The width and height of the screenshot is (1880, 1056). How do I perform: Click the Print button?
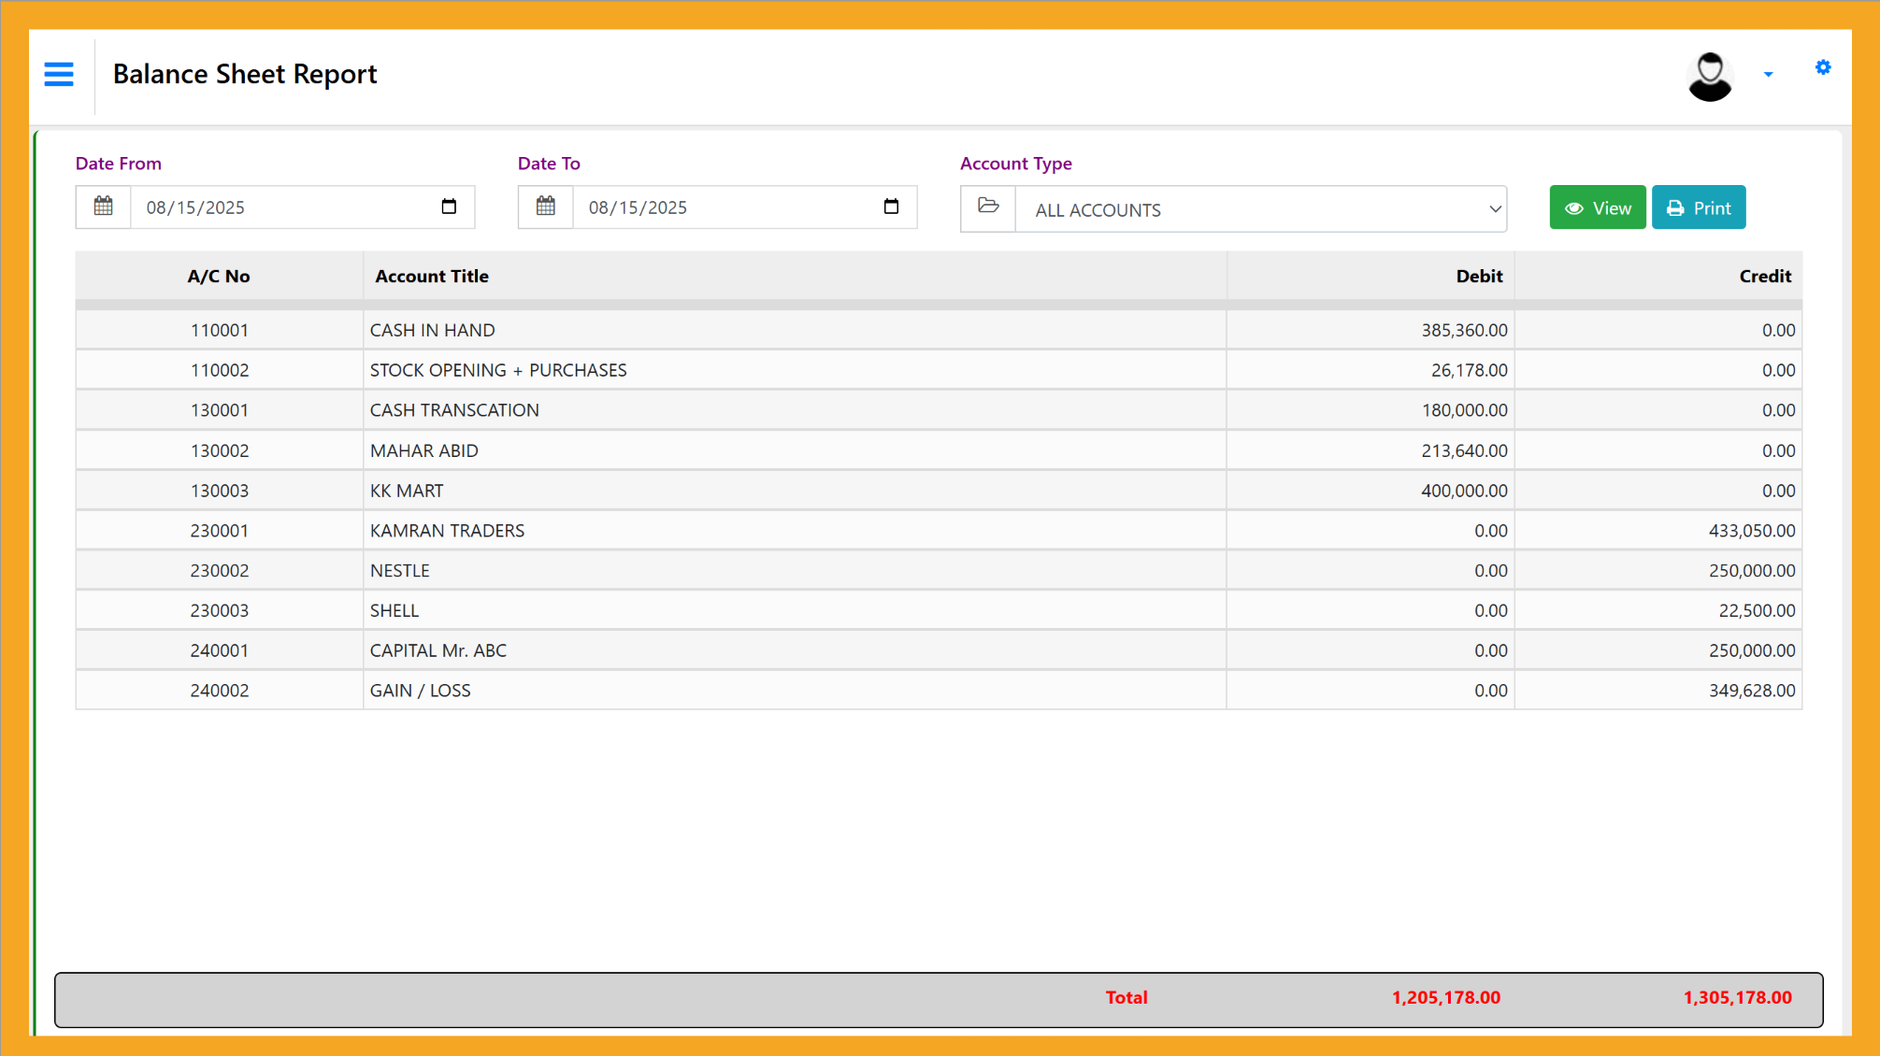(x=1699, y=207)
